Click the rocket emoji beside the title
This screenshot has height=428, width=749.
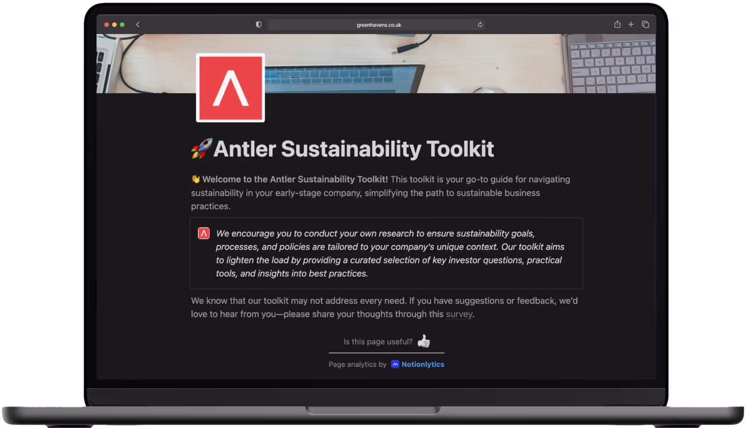201,148
